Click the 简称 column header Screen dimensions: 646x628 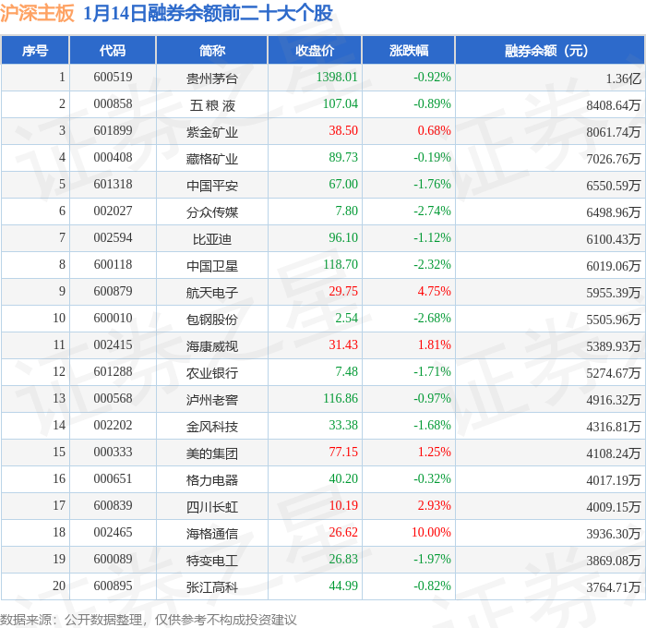(x=211, y=50)
